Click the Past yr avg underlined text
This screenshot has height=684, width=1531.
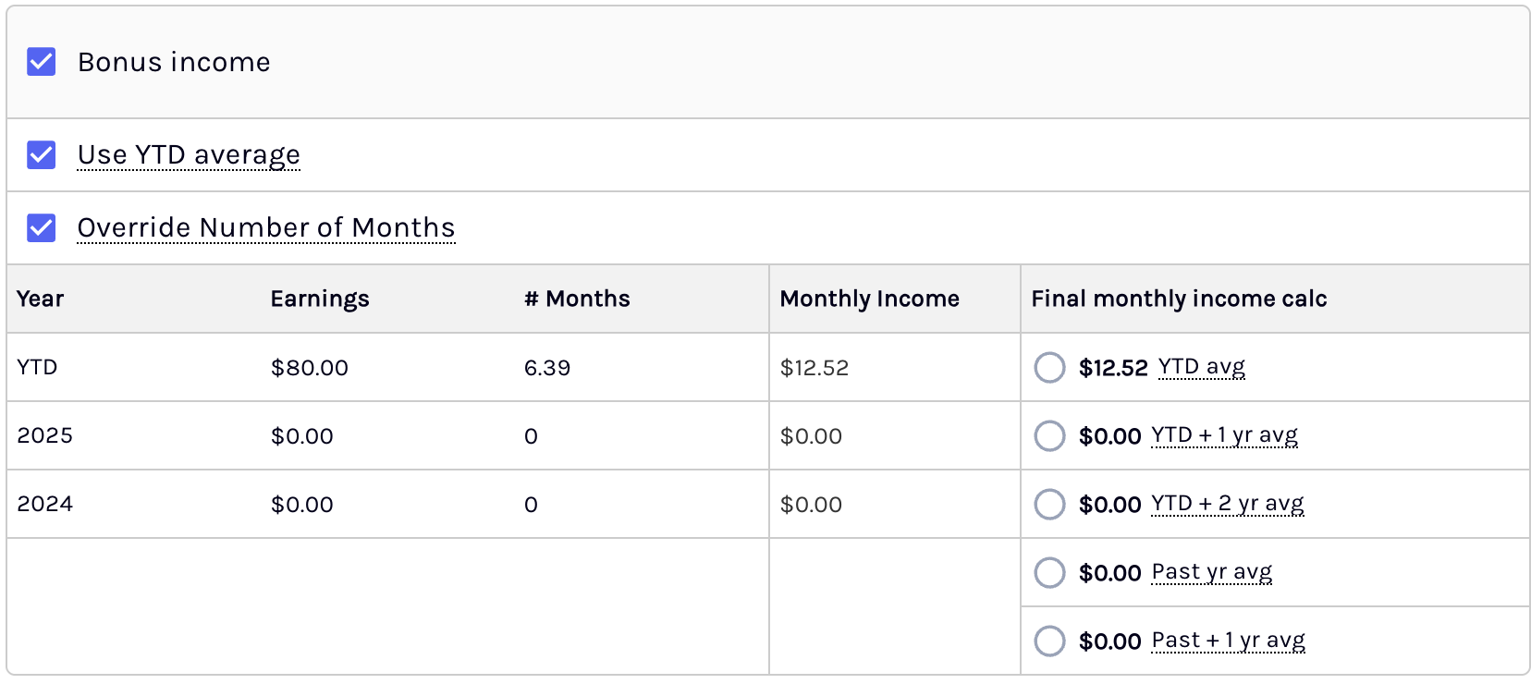(1212, 572)
